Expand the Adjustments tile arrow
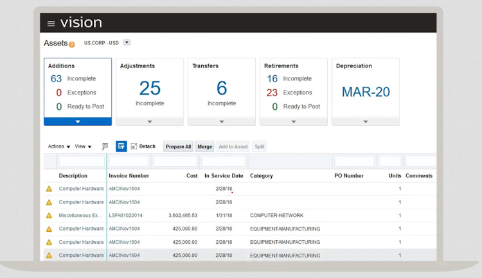482x278 pixels. pyautogui.click(x=150, y=121)
